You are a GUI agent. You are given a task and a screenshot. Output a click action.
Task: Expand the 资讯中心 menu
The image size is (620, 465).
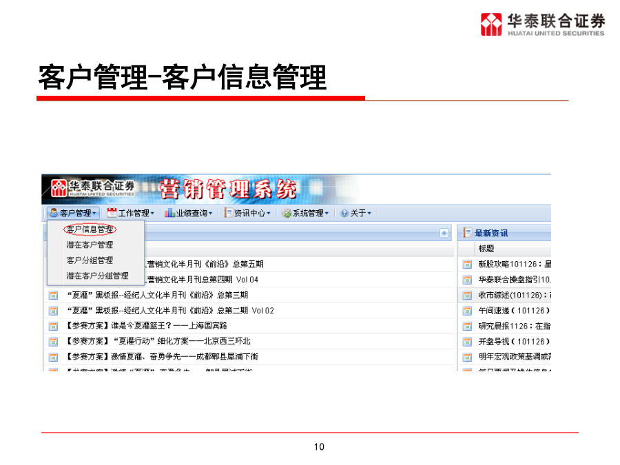pos(247,213)
